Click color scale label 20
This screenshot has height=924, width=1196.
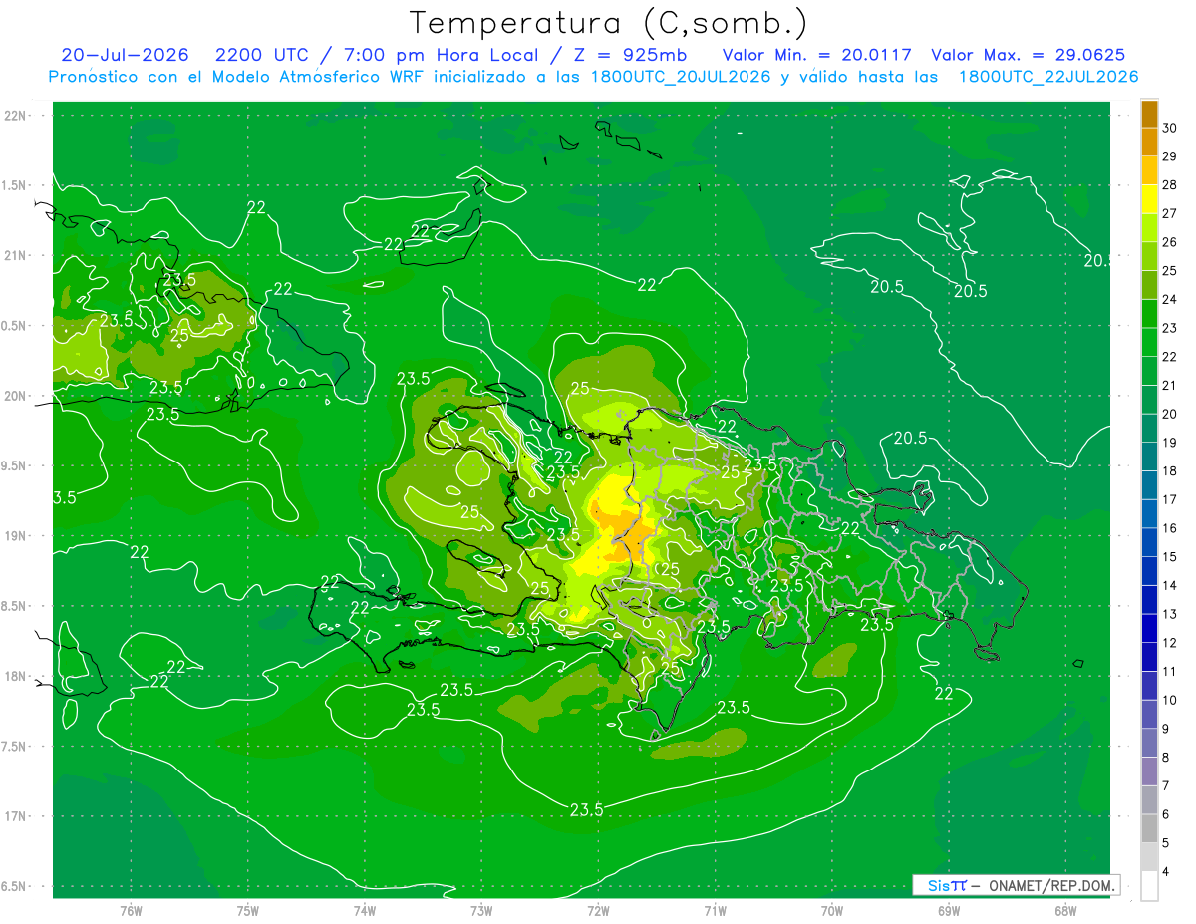click(1170, 414)
